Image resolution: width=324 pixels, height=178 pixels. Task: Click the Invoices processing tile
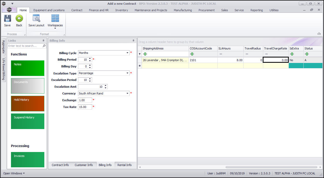click(28, 160)
